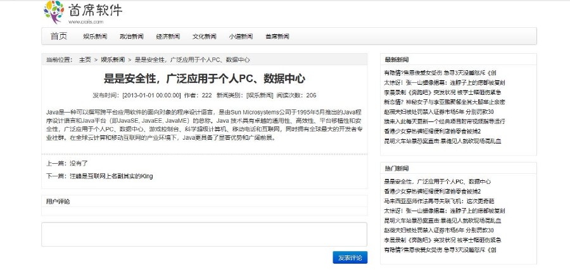The width and height of the screenshot is (570, 270).
Task: Open the 首席新闻 navigation item
Action: (277, 36)
